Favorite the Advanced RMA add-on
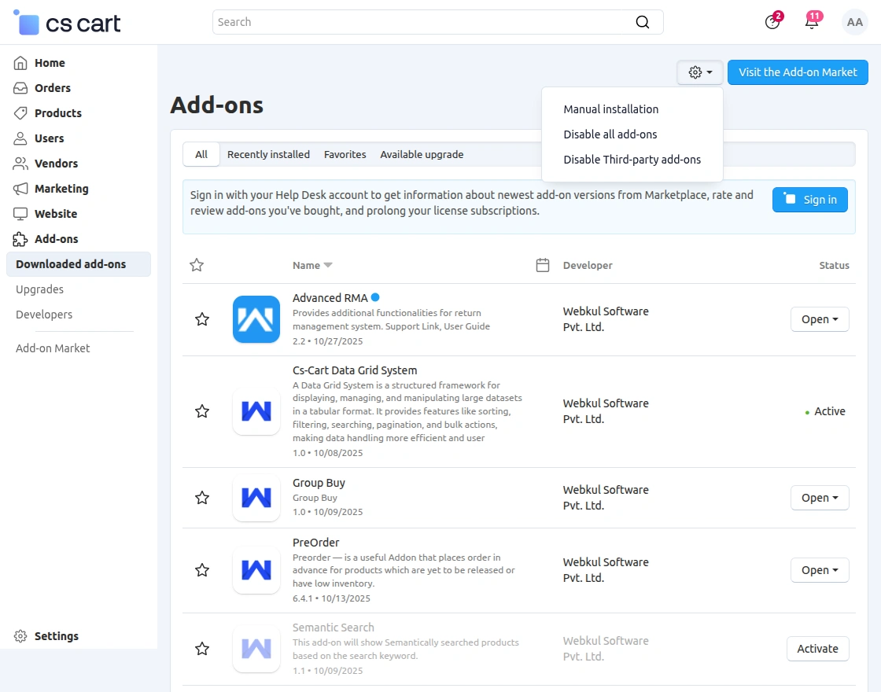Image resolution: width=881 pixels, height=692 pixels. tap(202, 319)
